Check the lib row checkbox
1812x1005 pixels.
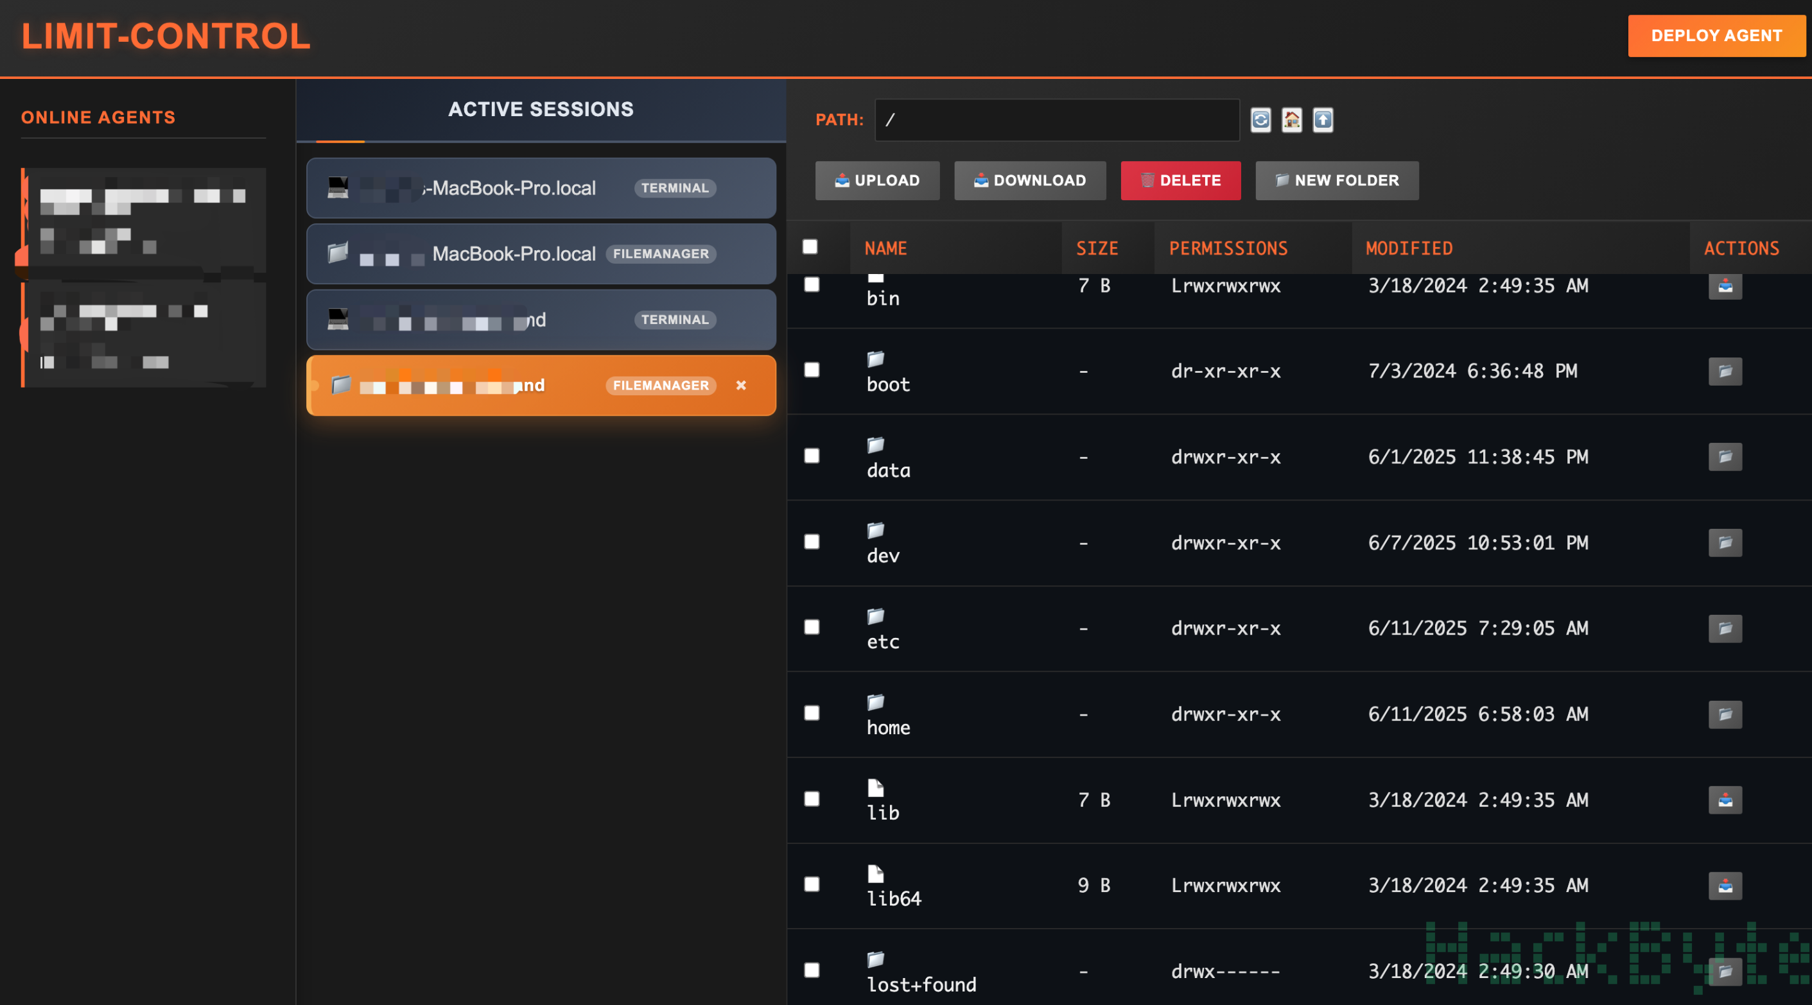click(812, 799)
